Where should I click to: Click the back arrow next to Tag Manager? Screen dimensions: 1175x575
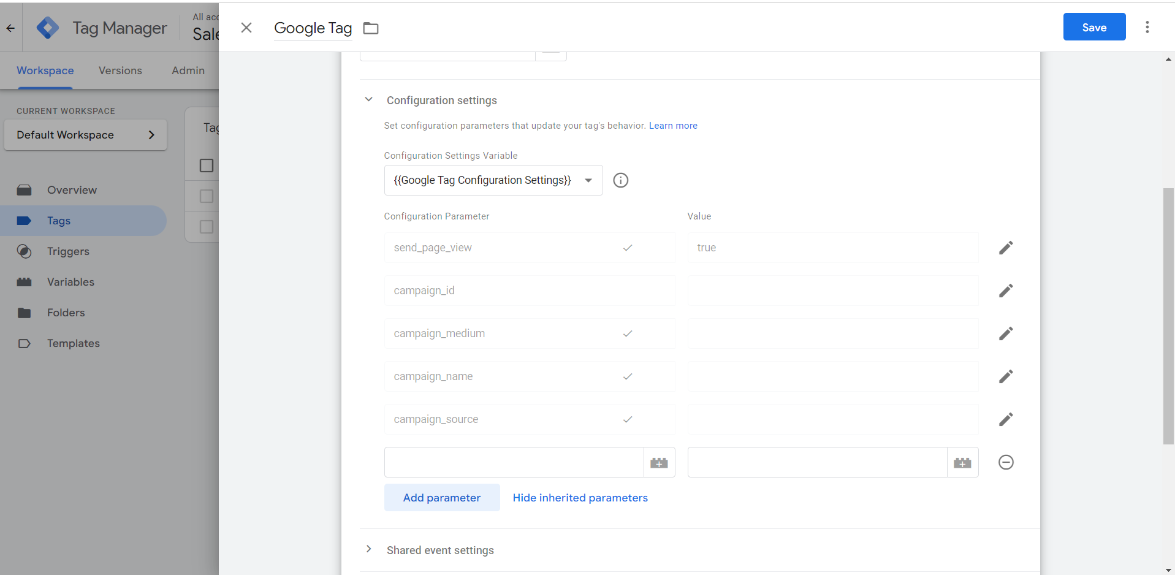click(x=10, y=28)
